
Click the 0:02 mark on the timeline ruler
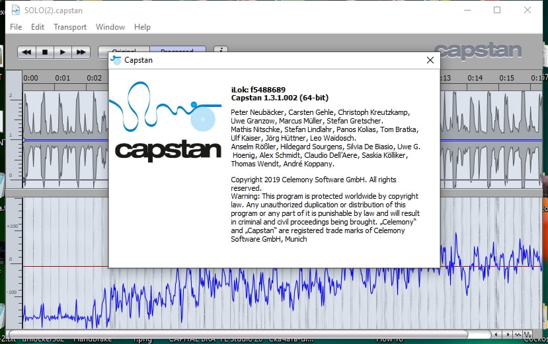[x=95, y=78]
